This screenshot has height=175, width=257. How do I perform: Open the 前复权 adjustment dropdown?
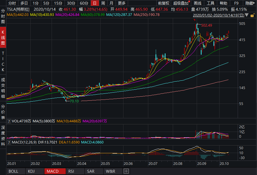coord(164,3)
